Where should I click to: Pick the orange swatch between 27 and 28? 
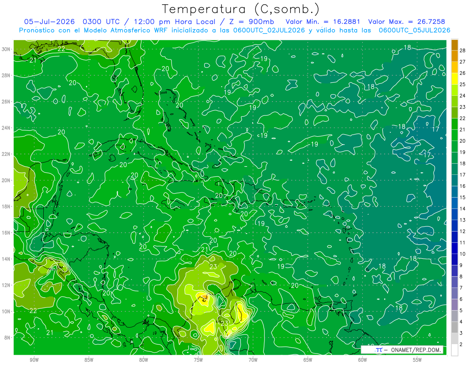click(x=454, y=56)
